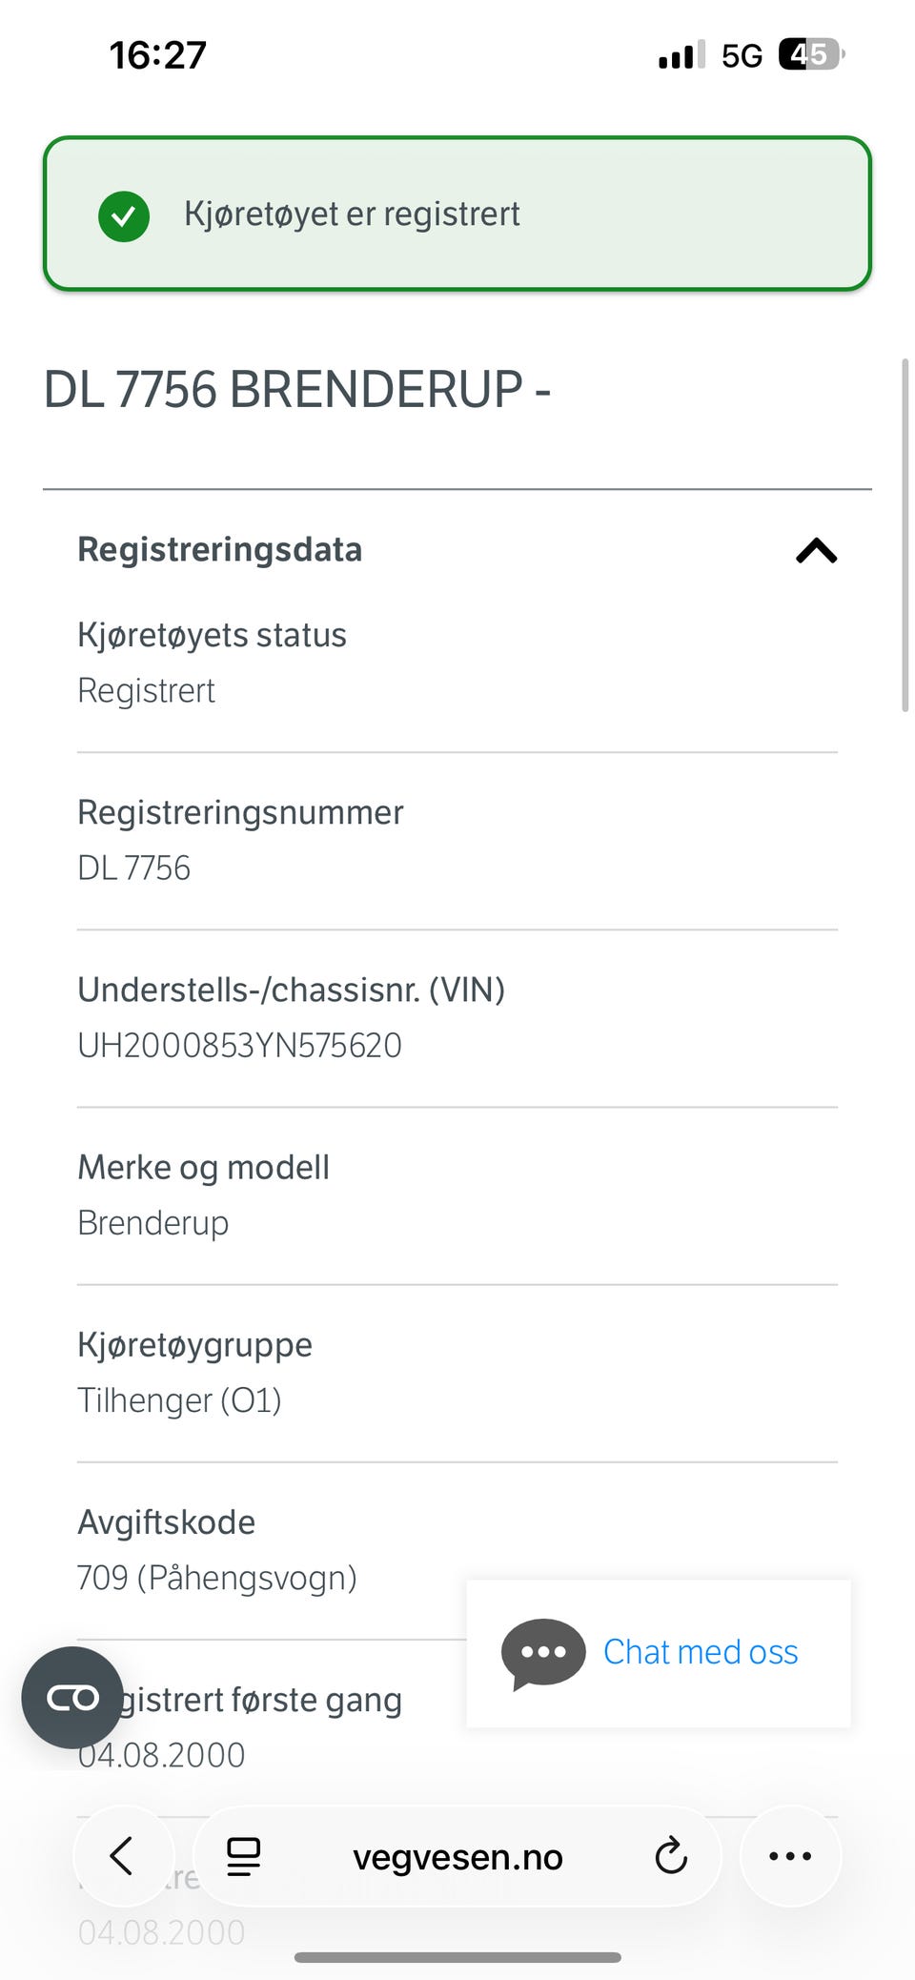Tap the Registreringsdata section header
The height and width of the screenshot is (1980, 915).
(220, 550)
